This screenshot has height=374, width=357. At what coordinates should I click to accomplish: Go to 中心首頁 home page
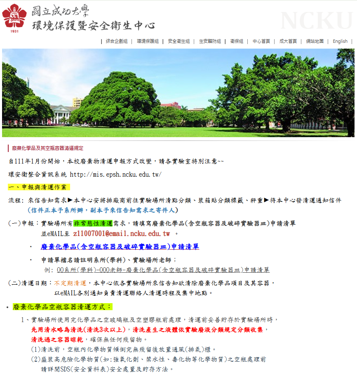(261, 41)
